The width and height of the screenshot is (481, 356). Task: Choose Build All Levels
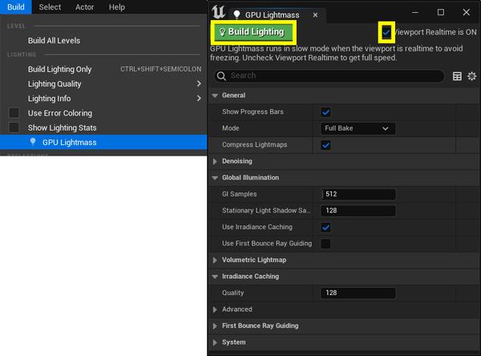pyautogui.click(x=54, y=41)
